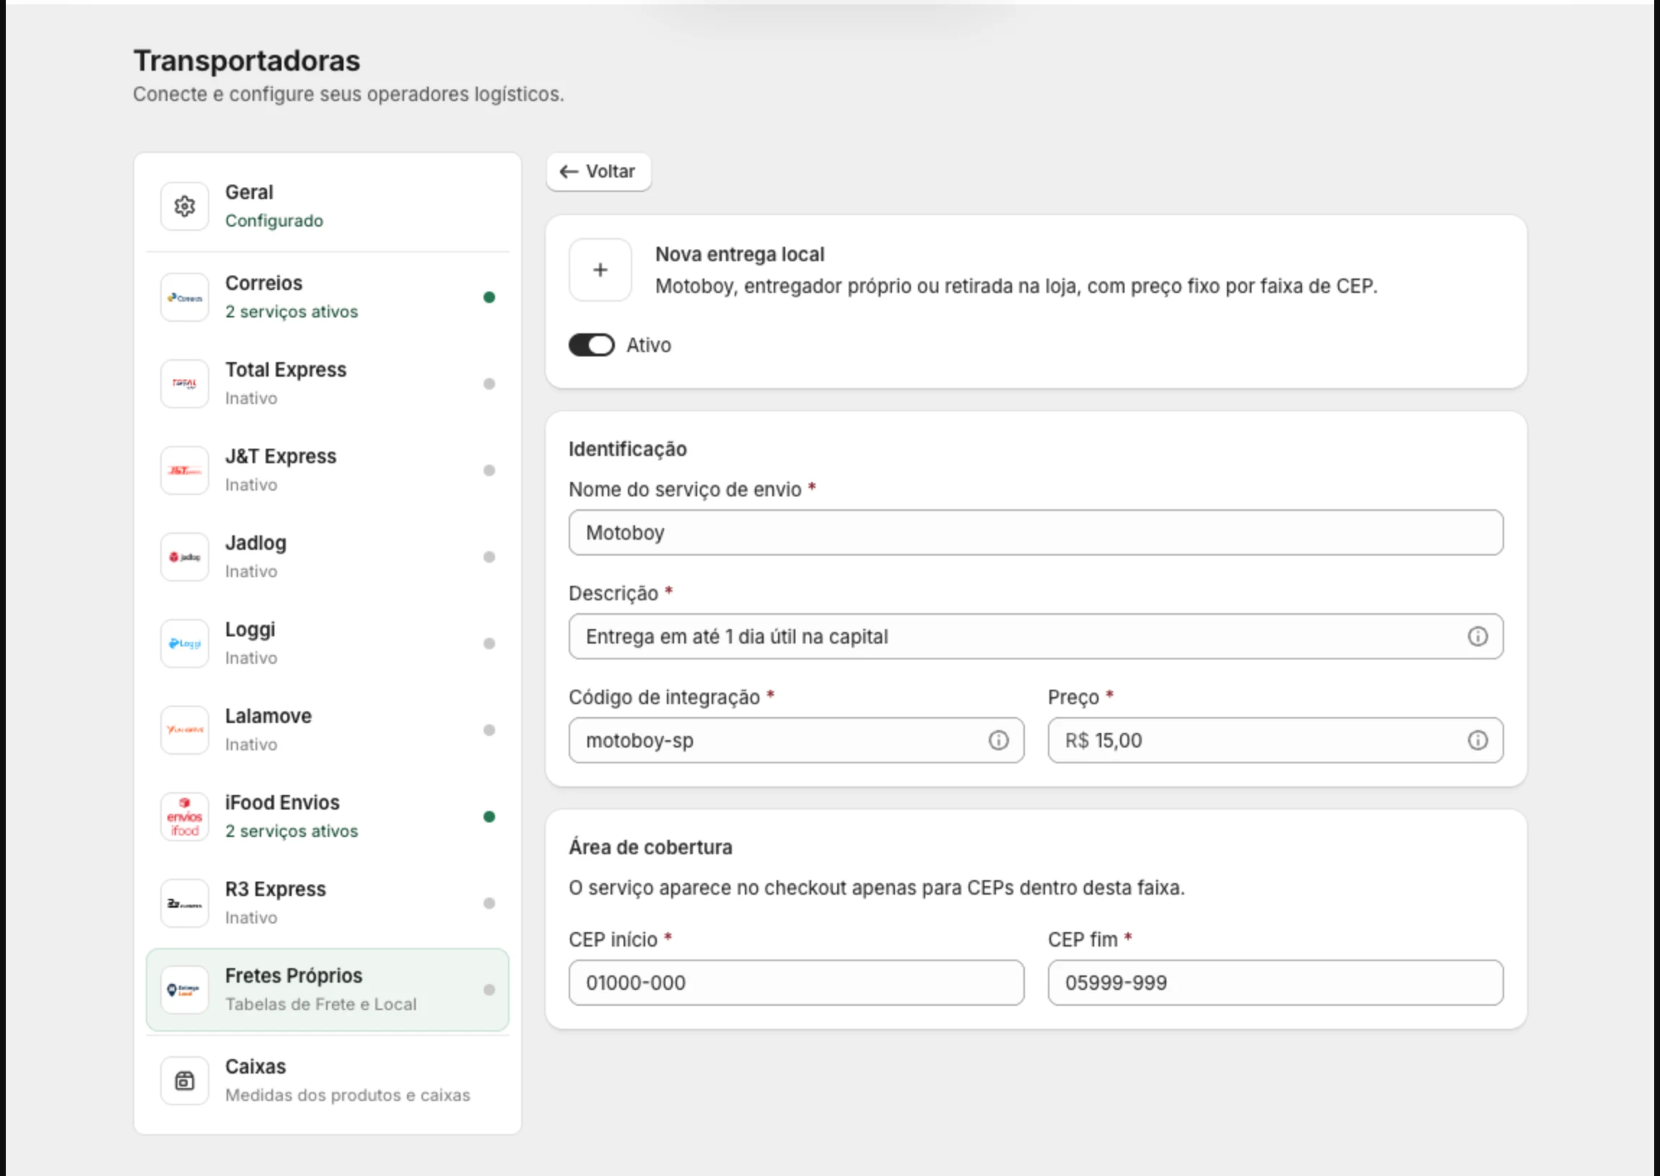
Task: Click the Código de integração field
Action: [796, 741]
